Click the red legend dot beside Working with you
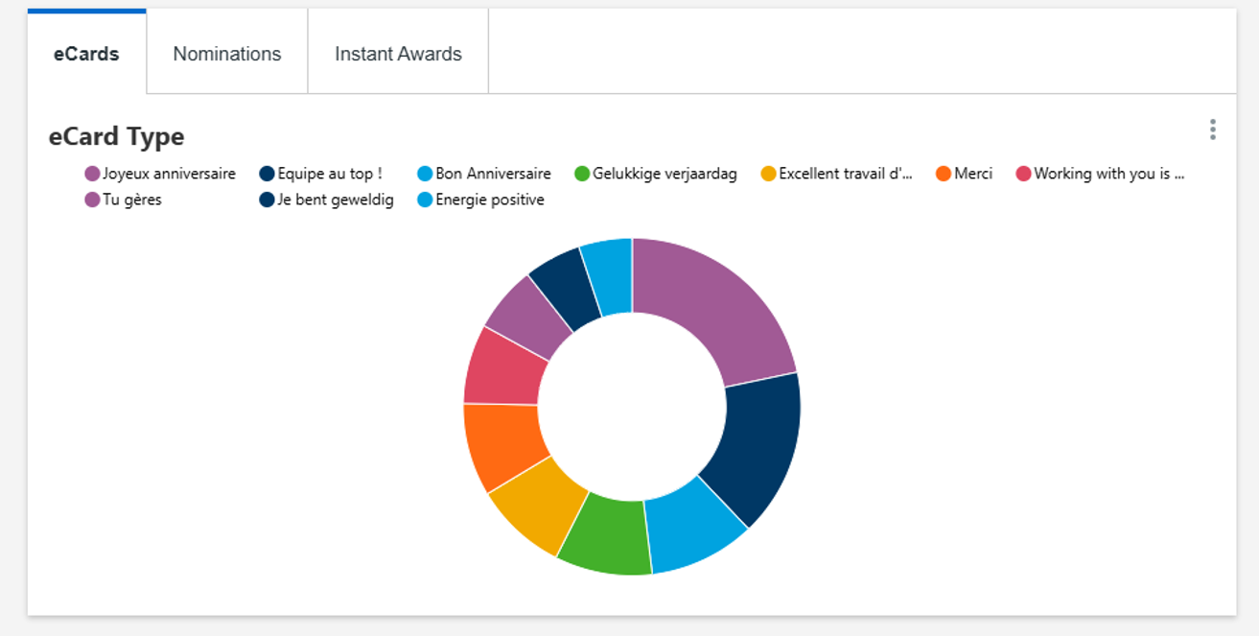Viewport: 1259px width, 636px height. pyautogui.click(x=1023, y=174)
